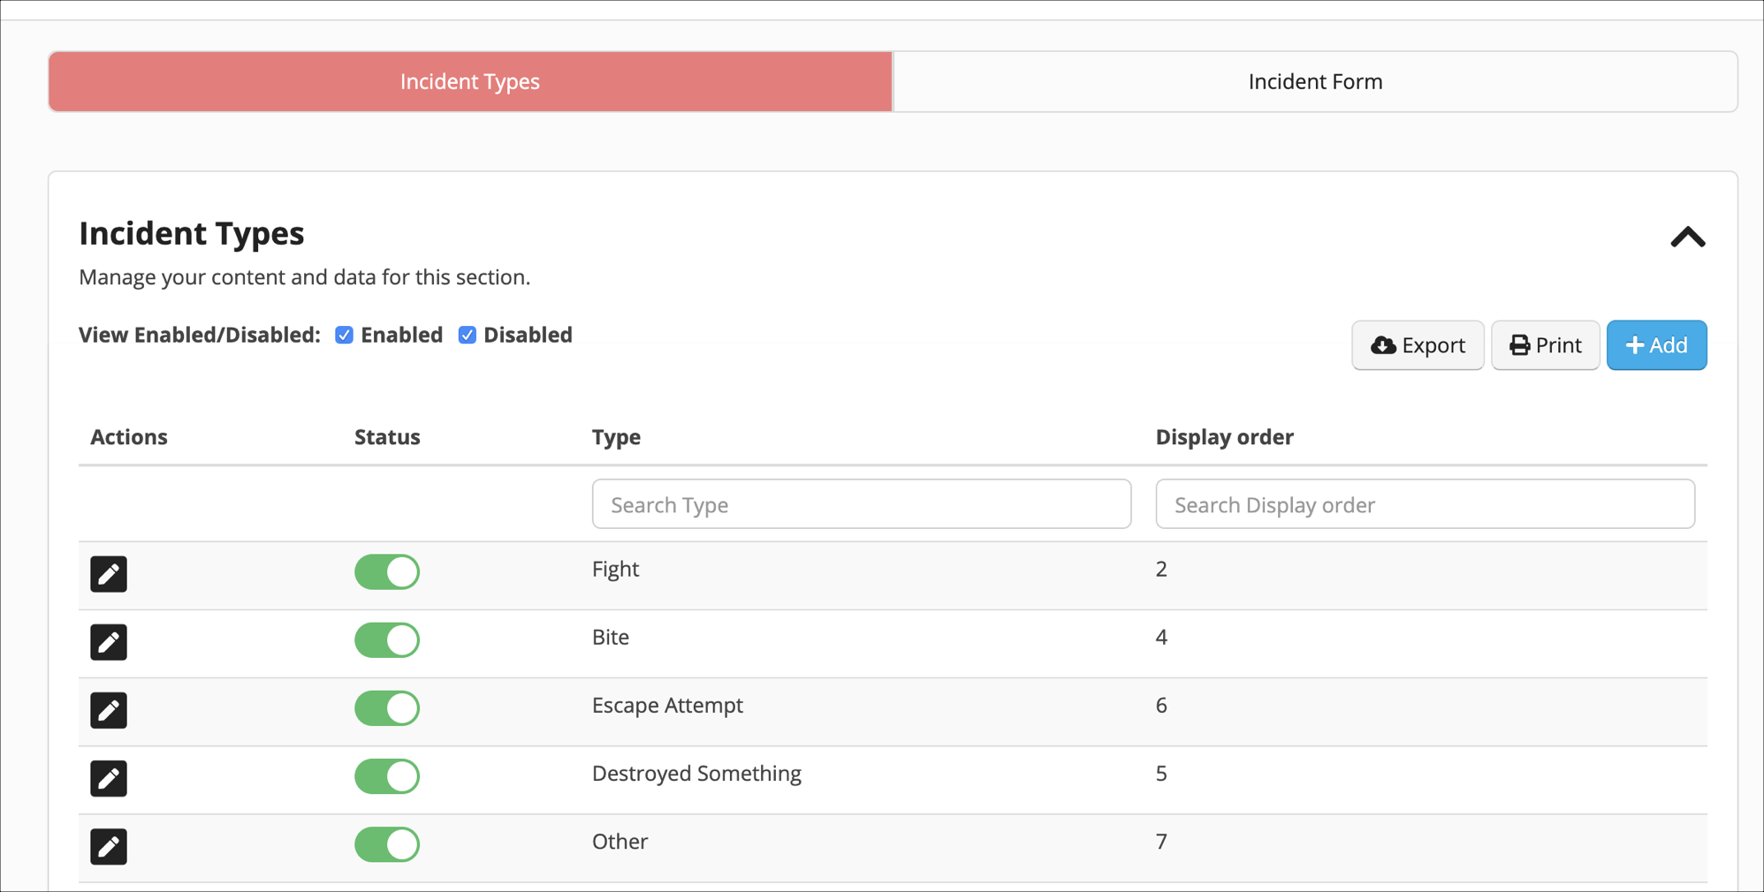Click the Search Type input field
The height and width of the screenshot is (892, 1764).
point(861,503)
